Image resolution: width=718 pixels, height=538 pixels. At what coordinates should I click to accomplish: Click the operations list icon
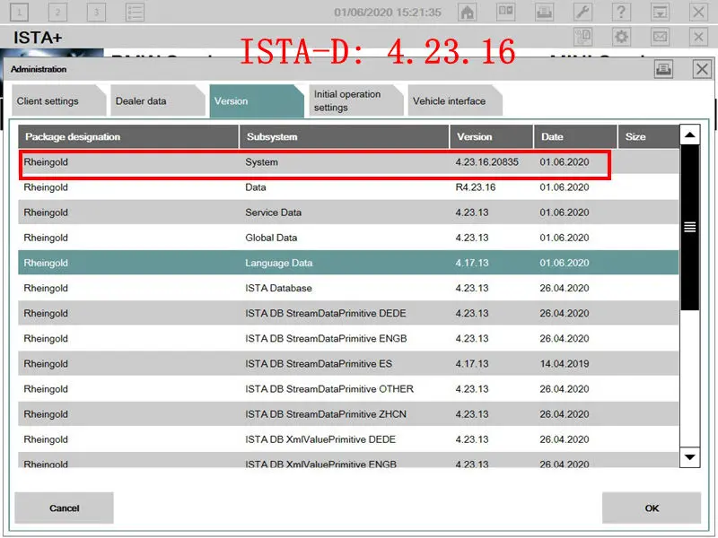pyautogui.click(x=136, y=12)
